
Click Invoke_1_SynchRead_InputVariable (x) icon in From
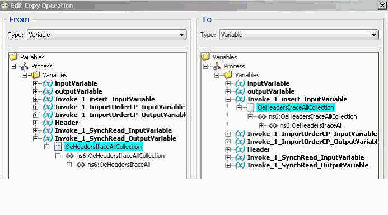48,130
